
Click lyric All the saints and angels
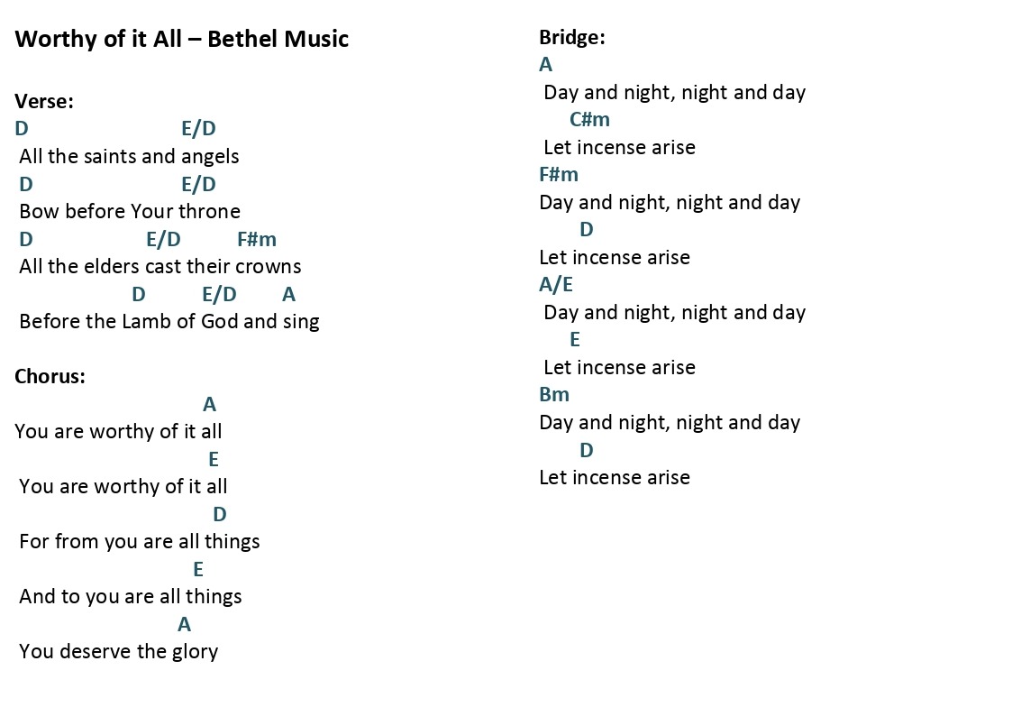click(x=129, y=157)
